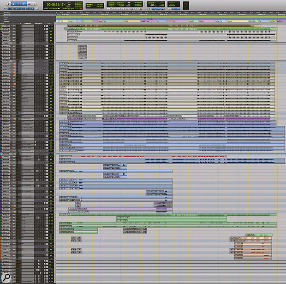Expand the transport window view toggle
This screenshot has height=284, width=286.
point(145,4)
